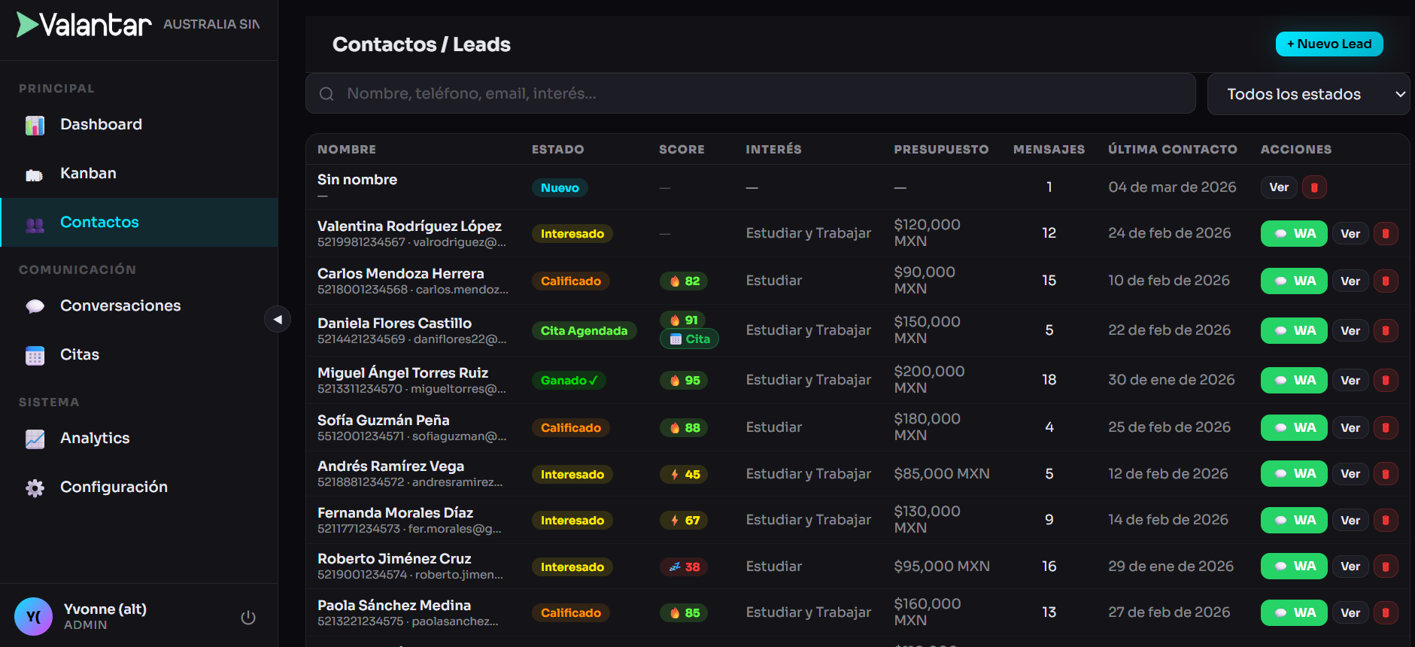
Task: Open WhatsApp for Valentina Rodríguez López
Action: tap(1293, 234)
